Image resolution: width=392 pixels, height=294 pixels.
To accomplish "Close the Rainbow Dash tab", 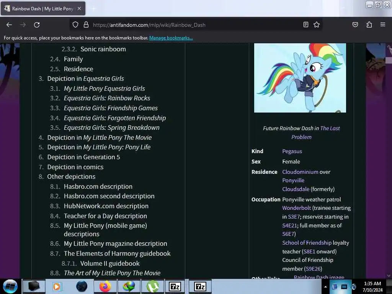I will 79,8.
